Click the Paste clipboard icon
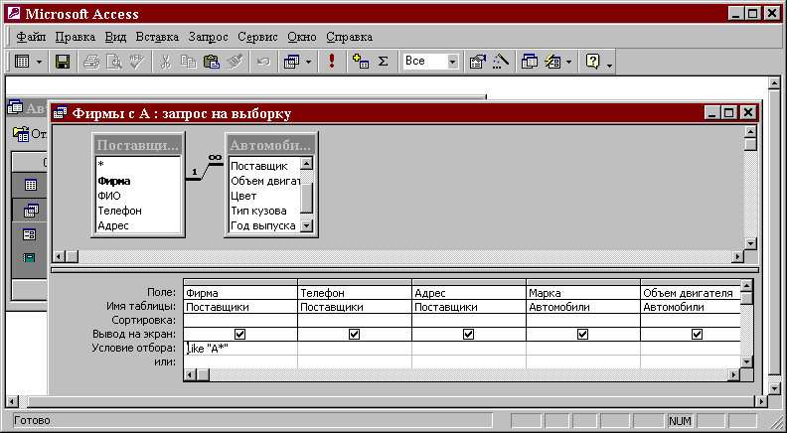 click(x=212, y=62)
